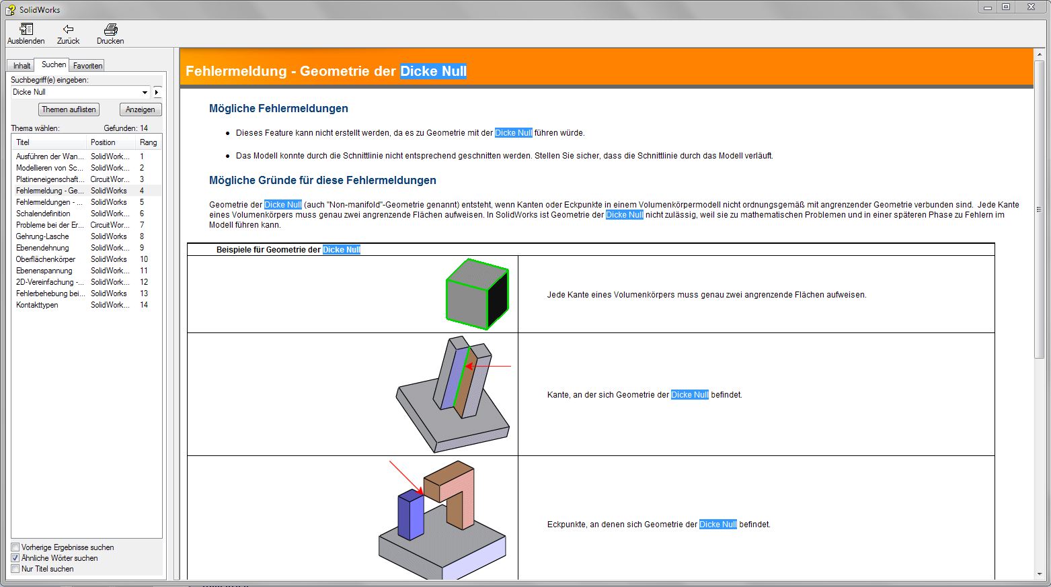Click the Ausblenden toolbar icon
The image size is (1051, 587).
(26, 34)
